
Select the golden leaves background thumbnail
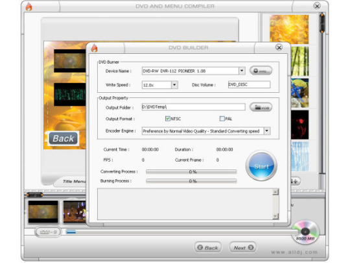(289, 29)
